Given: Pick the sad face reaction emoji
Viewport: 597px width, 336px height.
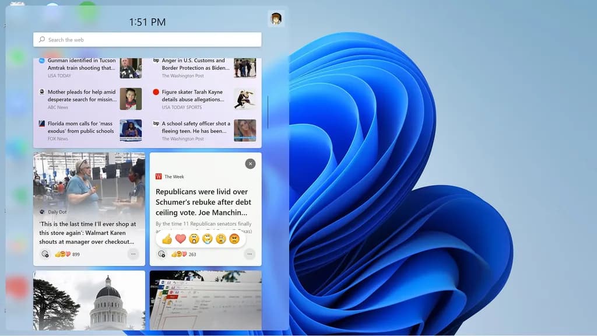Looking at the screenshot, I should pos(221,239).
